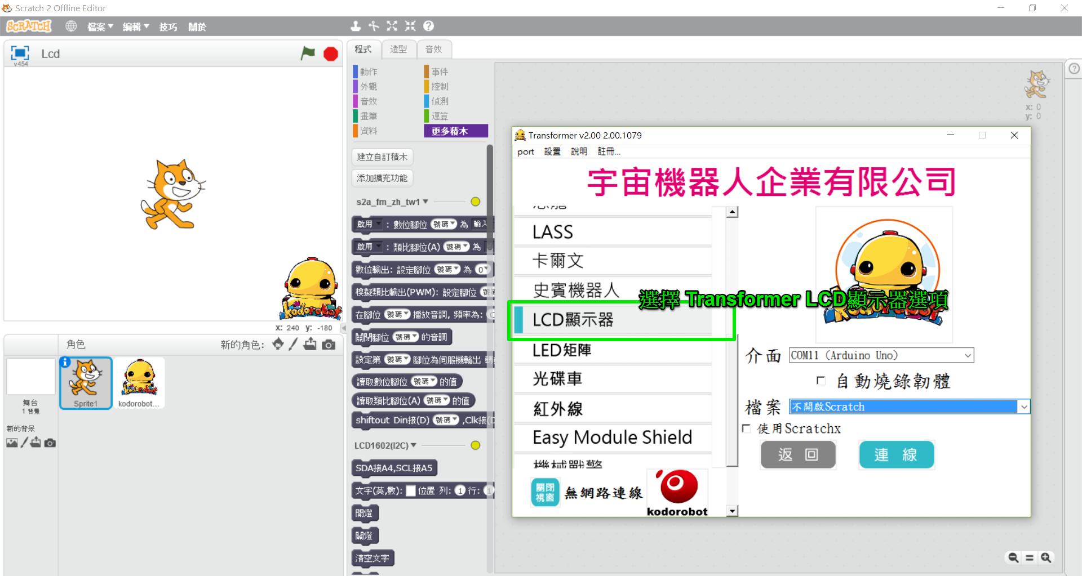
Task: Open the 說明 menu in Transformer
Action: 579,151
